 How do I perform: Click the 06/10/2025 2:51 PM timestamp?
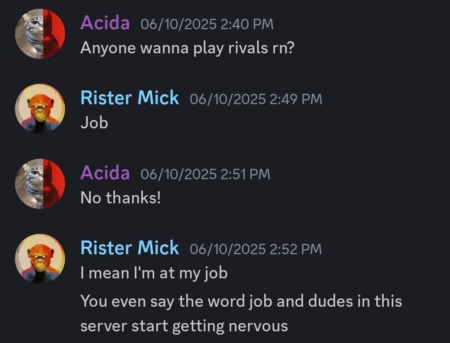(x=205, y=174)
